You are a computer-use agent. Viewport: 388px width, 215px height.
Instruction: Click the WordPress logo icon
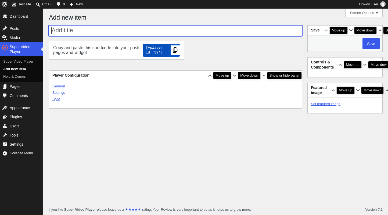click(5, 4)
